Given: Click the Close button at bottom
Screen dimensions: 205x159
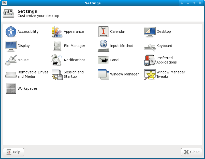Looking at the screenshot, I should tap(192, 152).
